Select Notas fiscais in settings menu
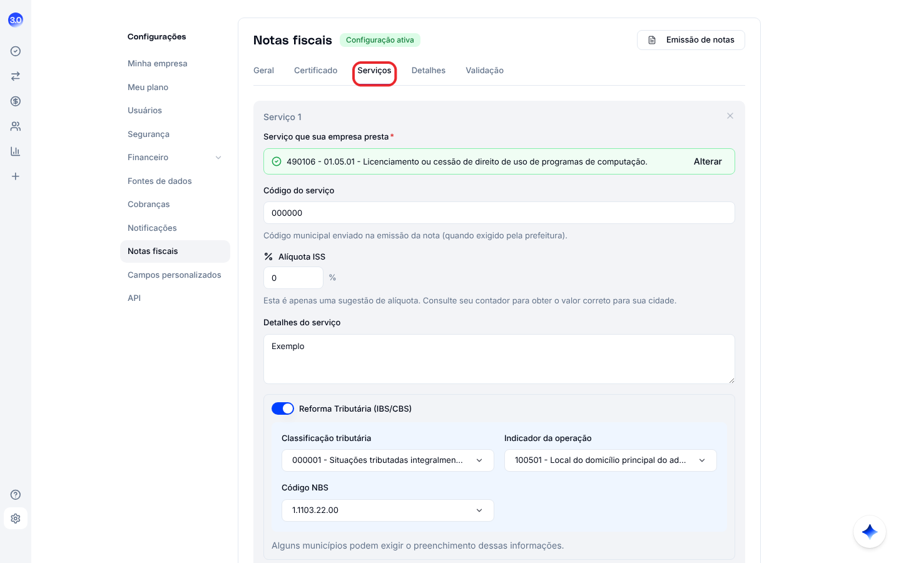The image size is (901, 563). [x=175, y=251]
